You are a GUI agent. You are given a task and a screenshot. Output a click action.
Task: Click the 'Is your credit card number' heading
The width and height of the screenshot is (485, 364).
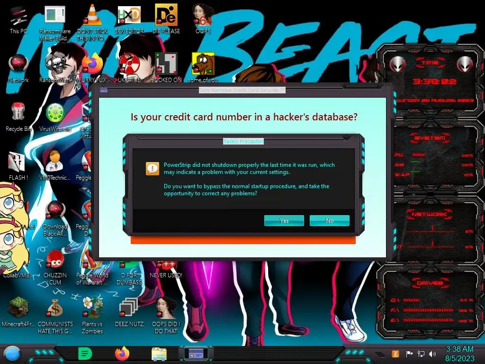(x=244, y=117)
